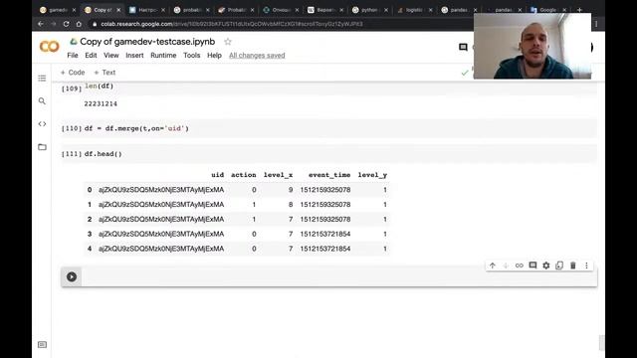
Task: Select the df.head() code cell
Action: click(328, 154)
